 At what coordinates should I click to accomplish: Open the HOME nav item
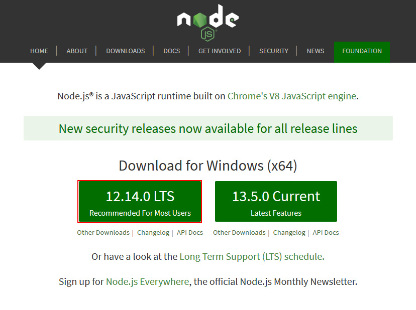click(x=39, y=51)
